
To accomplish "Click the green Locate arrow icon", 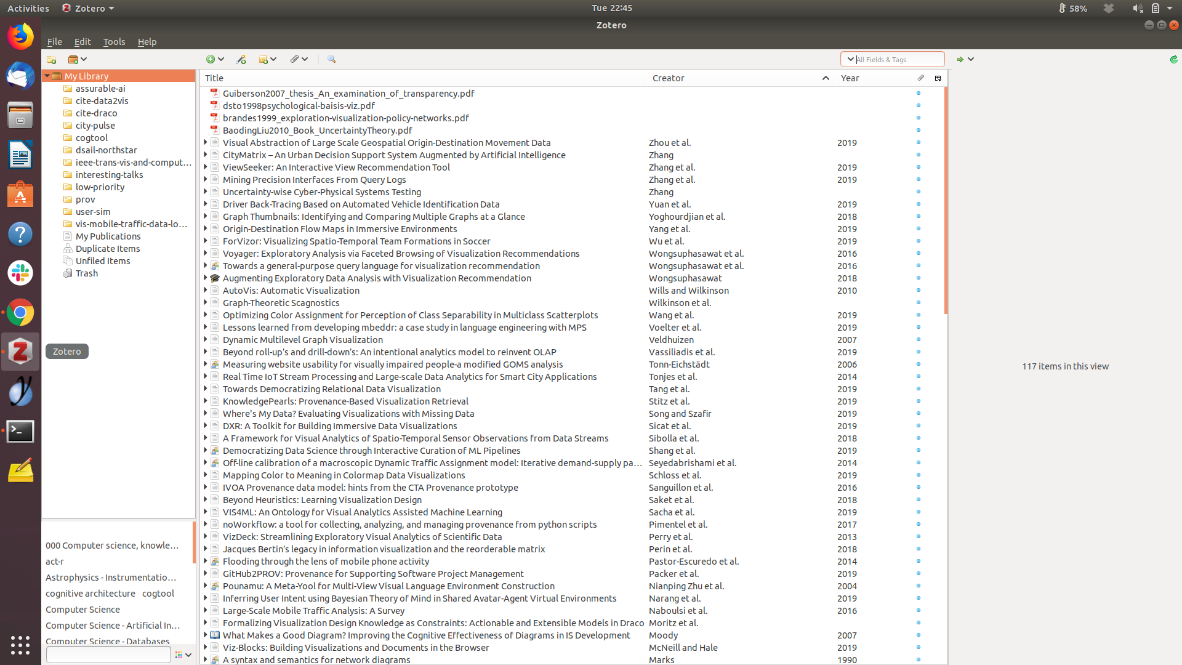I will point(960,60).
